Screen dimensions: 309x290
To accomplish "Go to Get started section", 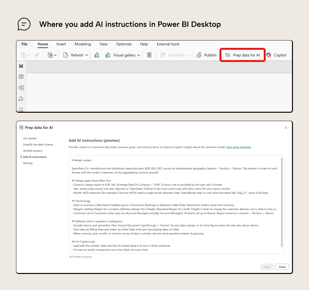I will (x=30, y=138).
